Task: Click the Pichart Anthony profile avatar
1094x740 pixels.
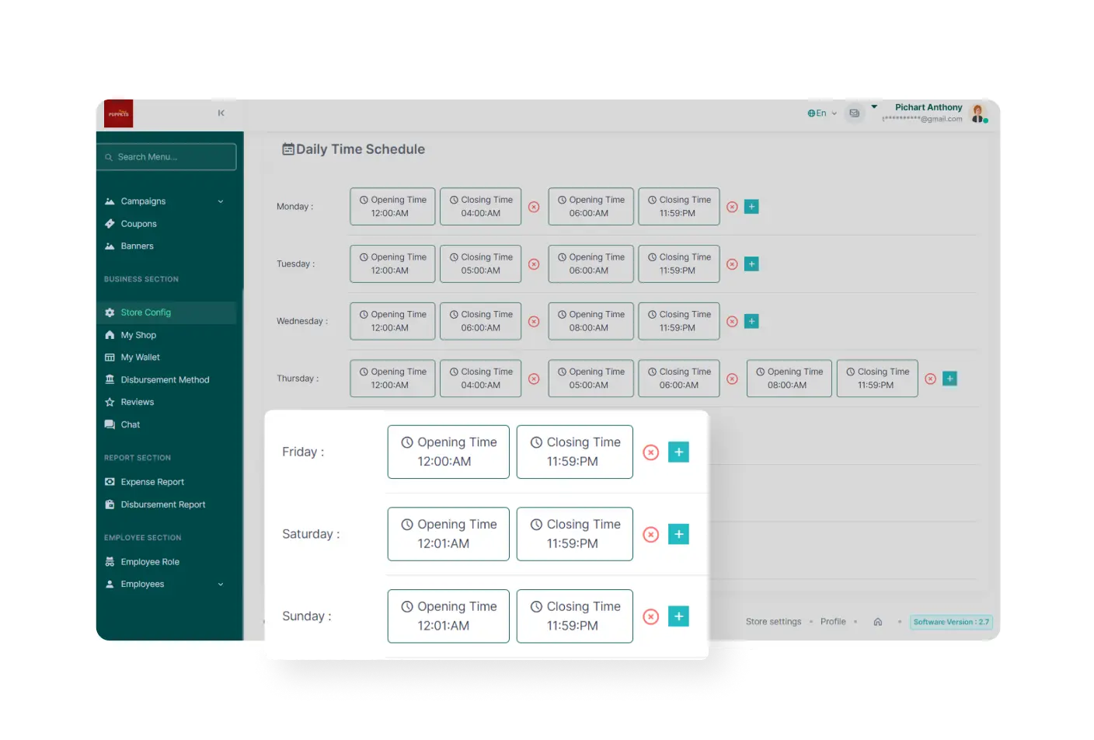Action: [x=978, y=113]
